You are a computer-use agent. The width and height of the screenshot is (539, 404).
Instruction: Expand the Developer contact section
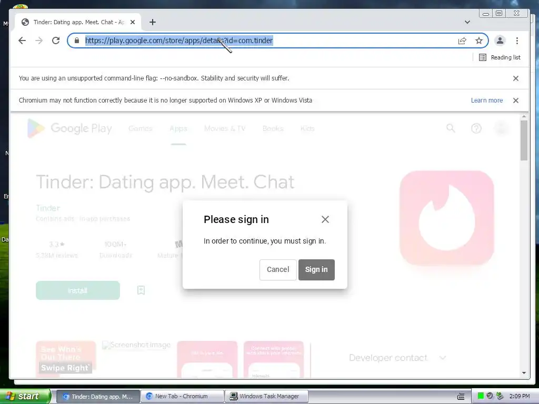tap(397, 358)
